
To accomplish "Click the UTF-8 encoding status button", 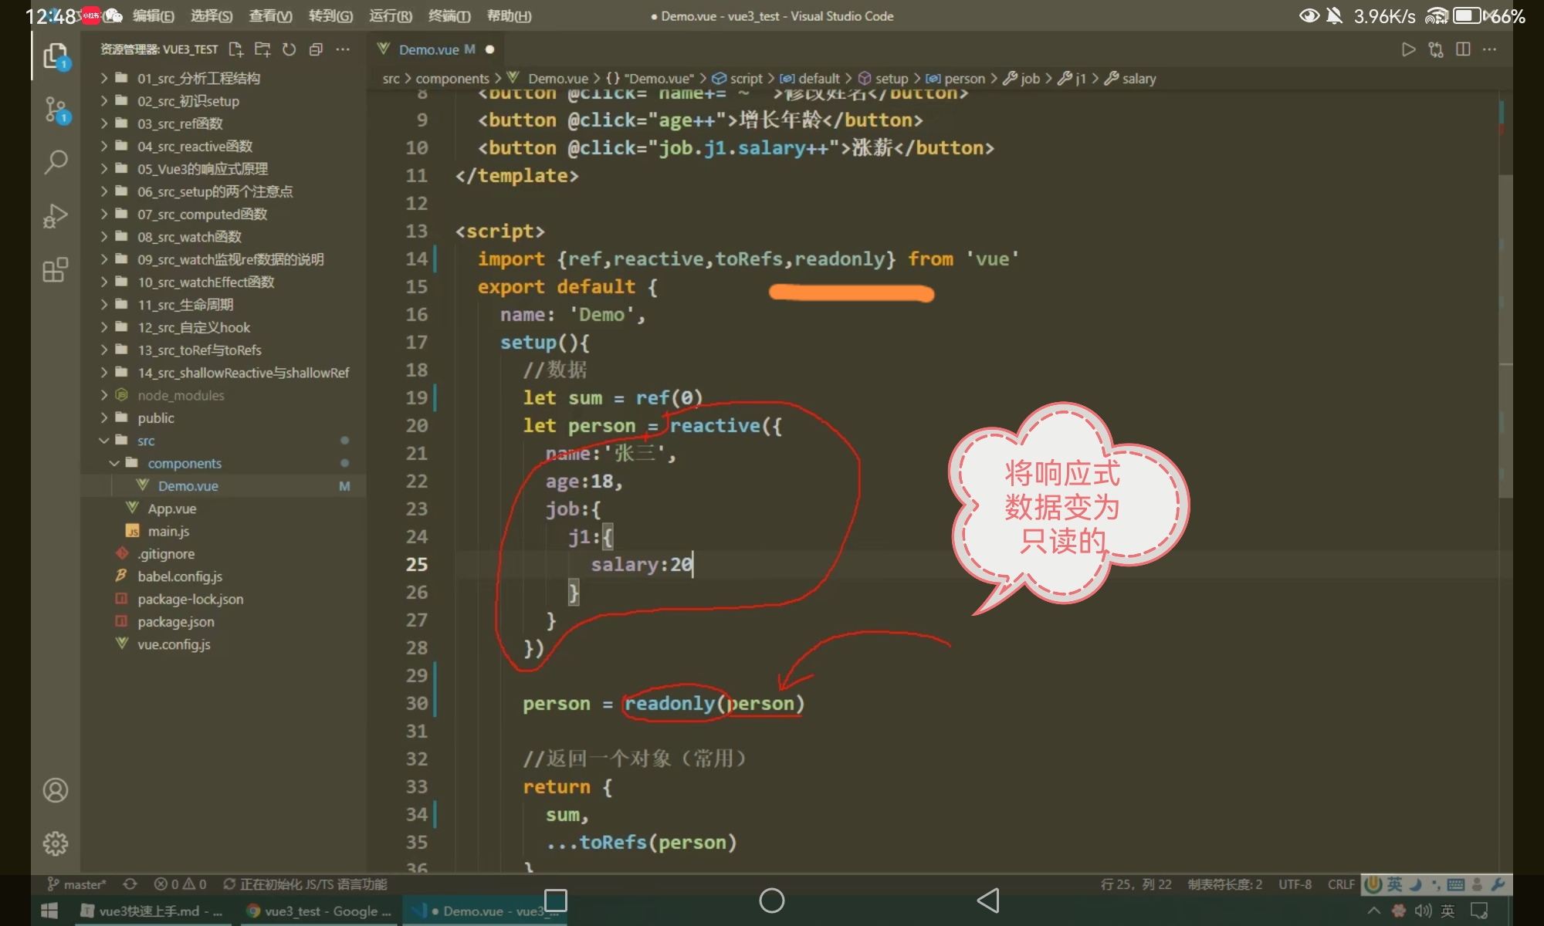I will tap(1295, 884).
